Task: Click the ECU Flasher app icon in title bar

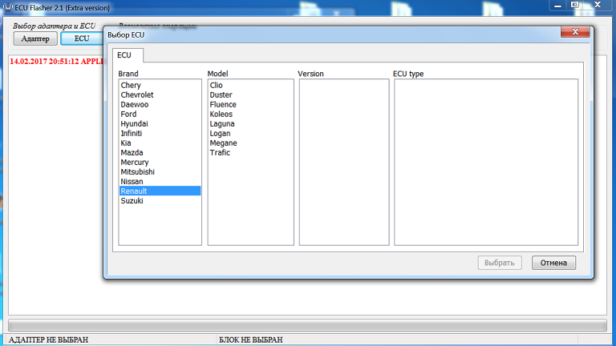Action: tap(7, 7)
